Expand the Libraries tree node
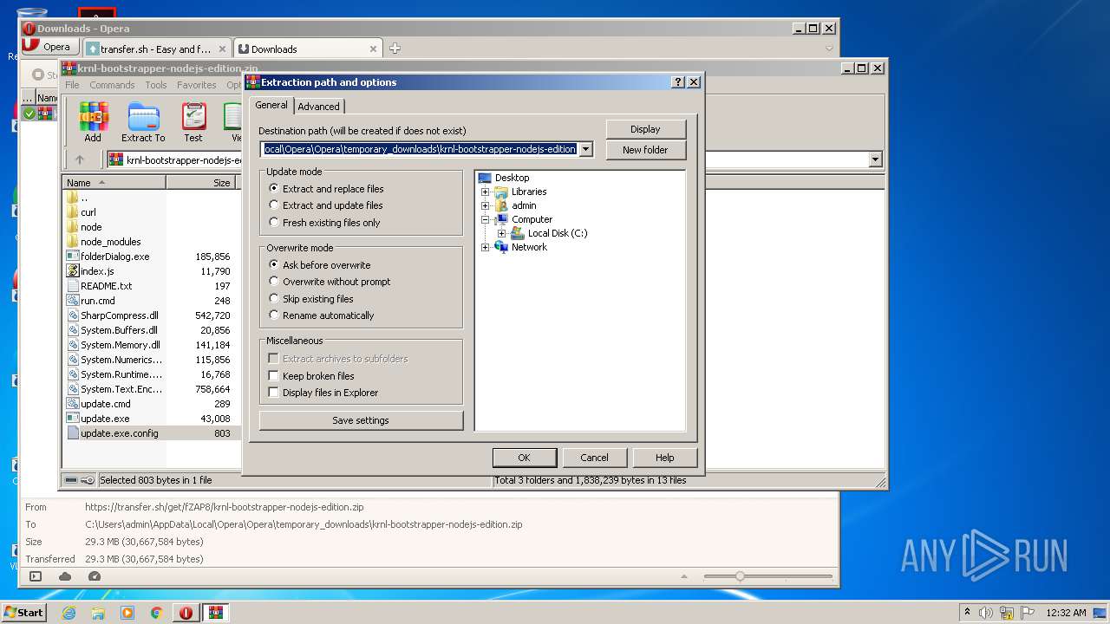 point(485,192)
